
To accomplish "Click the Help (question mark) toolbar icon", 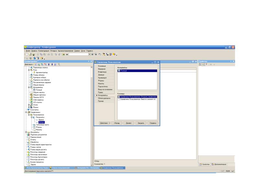I will pos(114,54).
